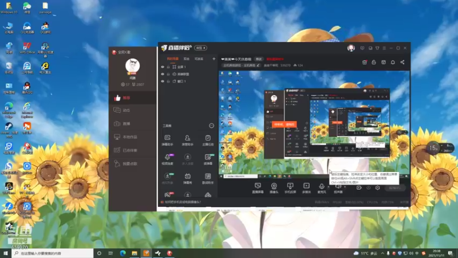Add a new scene with plus icon
The width and height of the screenshot is (458, 258).
pyautogui.click(x=214, y=59)
